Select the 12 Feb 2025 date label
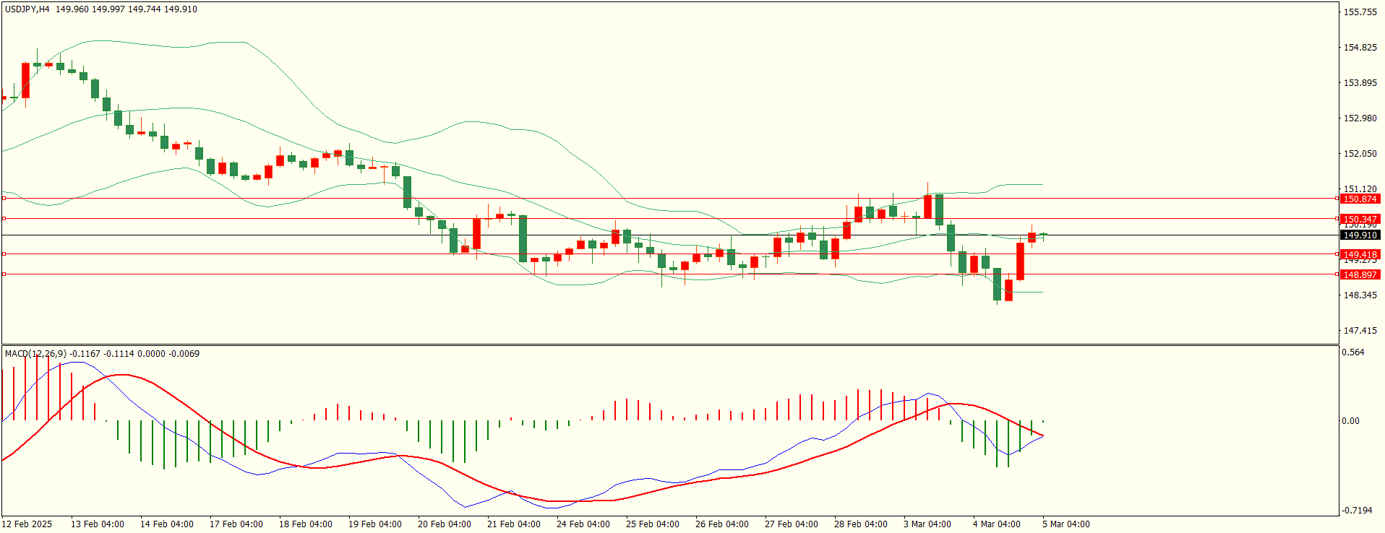 coord(27,524)
